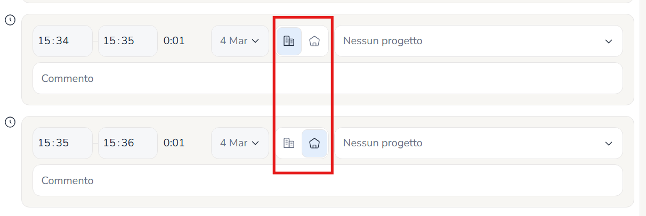Click clock icon beside the 15:35 entry
The width and height of the screenshot is (646, 216).
10,122
